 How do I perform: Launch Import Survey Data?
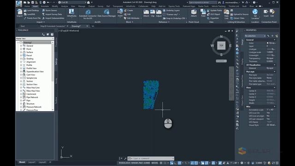pyautogui.click(x=52, y=14)
